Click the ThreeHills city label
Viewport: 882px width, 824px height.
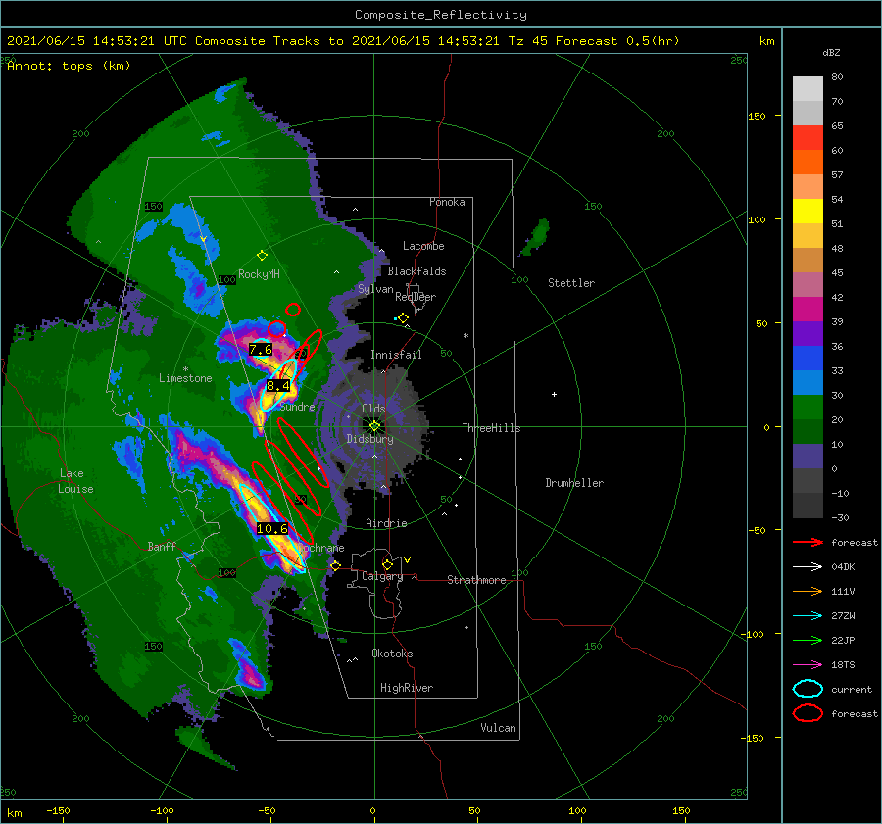coord(492,428)
